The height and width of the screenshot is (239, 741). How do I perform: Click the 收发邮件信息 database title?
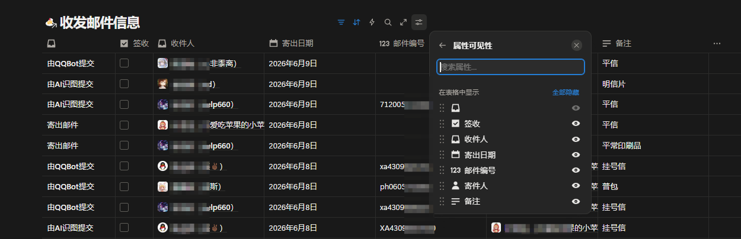point(100,23)
